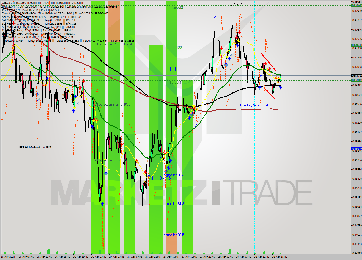Click the orange zone at the chart top

tap(114, 22)
